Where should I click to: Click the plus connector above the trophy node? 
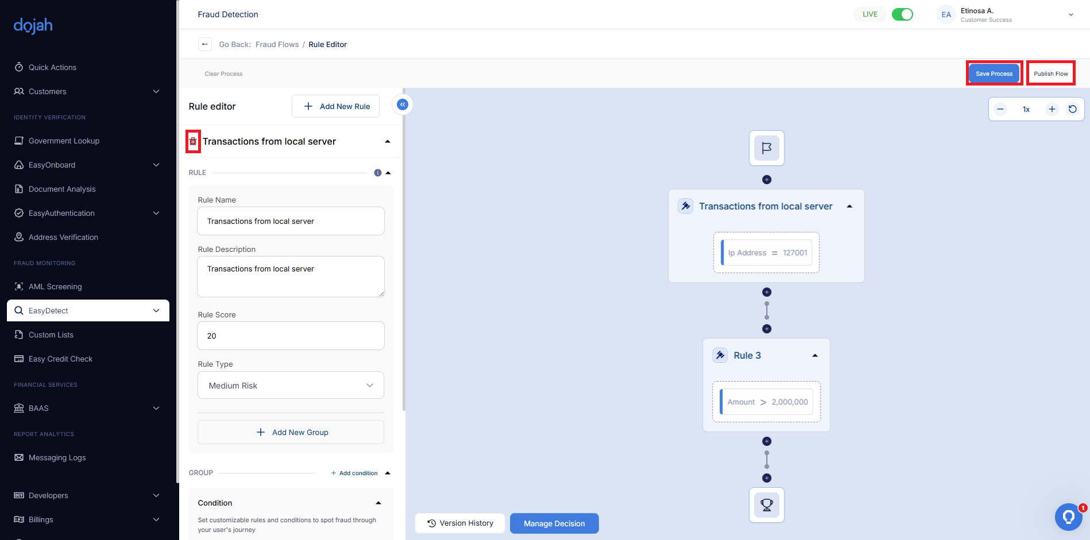(x=767, y=478)
